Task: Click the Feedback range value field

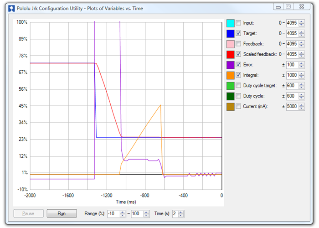Action: tap(292, 44)
